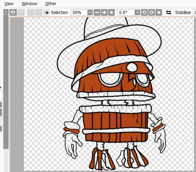
Task: Zoom in with the plus button
Action: 104,13
